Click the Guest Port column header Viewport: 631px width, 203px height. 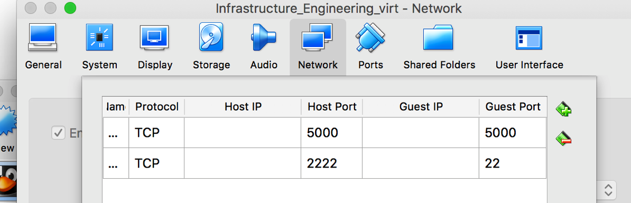click(513, 107)
